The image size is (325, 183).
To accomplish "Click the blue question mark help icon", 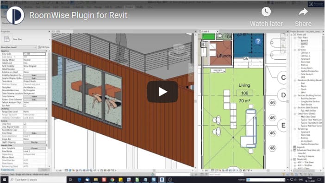I will tap(258, 41).
